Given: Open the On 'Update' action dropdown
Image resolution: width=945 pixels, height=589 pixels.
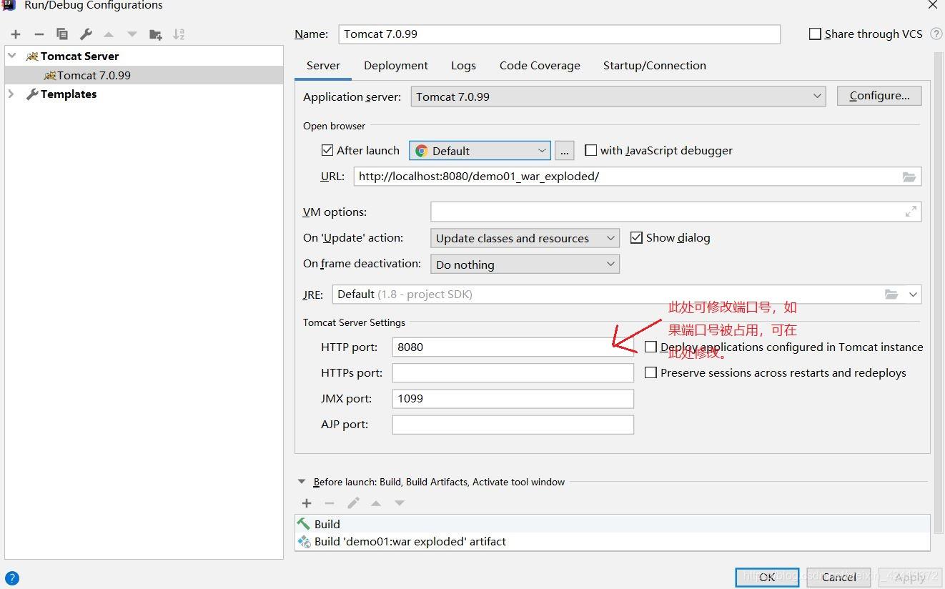Looking at the screenshot, I should [525, 238].
